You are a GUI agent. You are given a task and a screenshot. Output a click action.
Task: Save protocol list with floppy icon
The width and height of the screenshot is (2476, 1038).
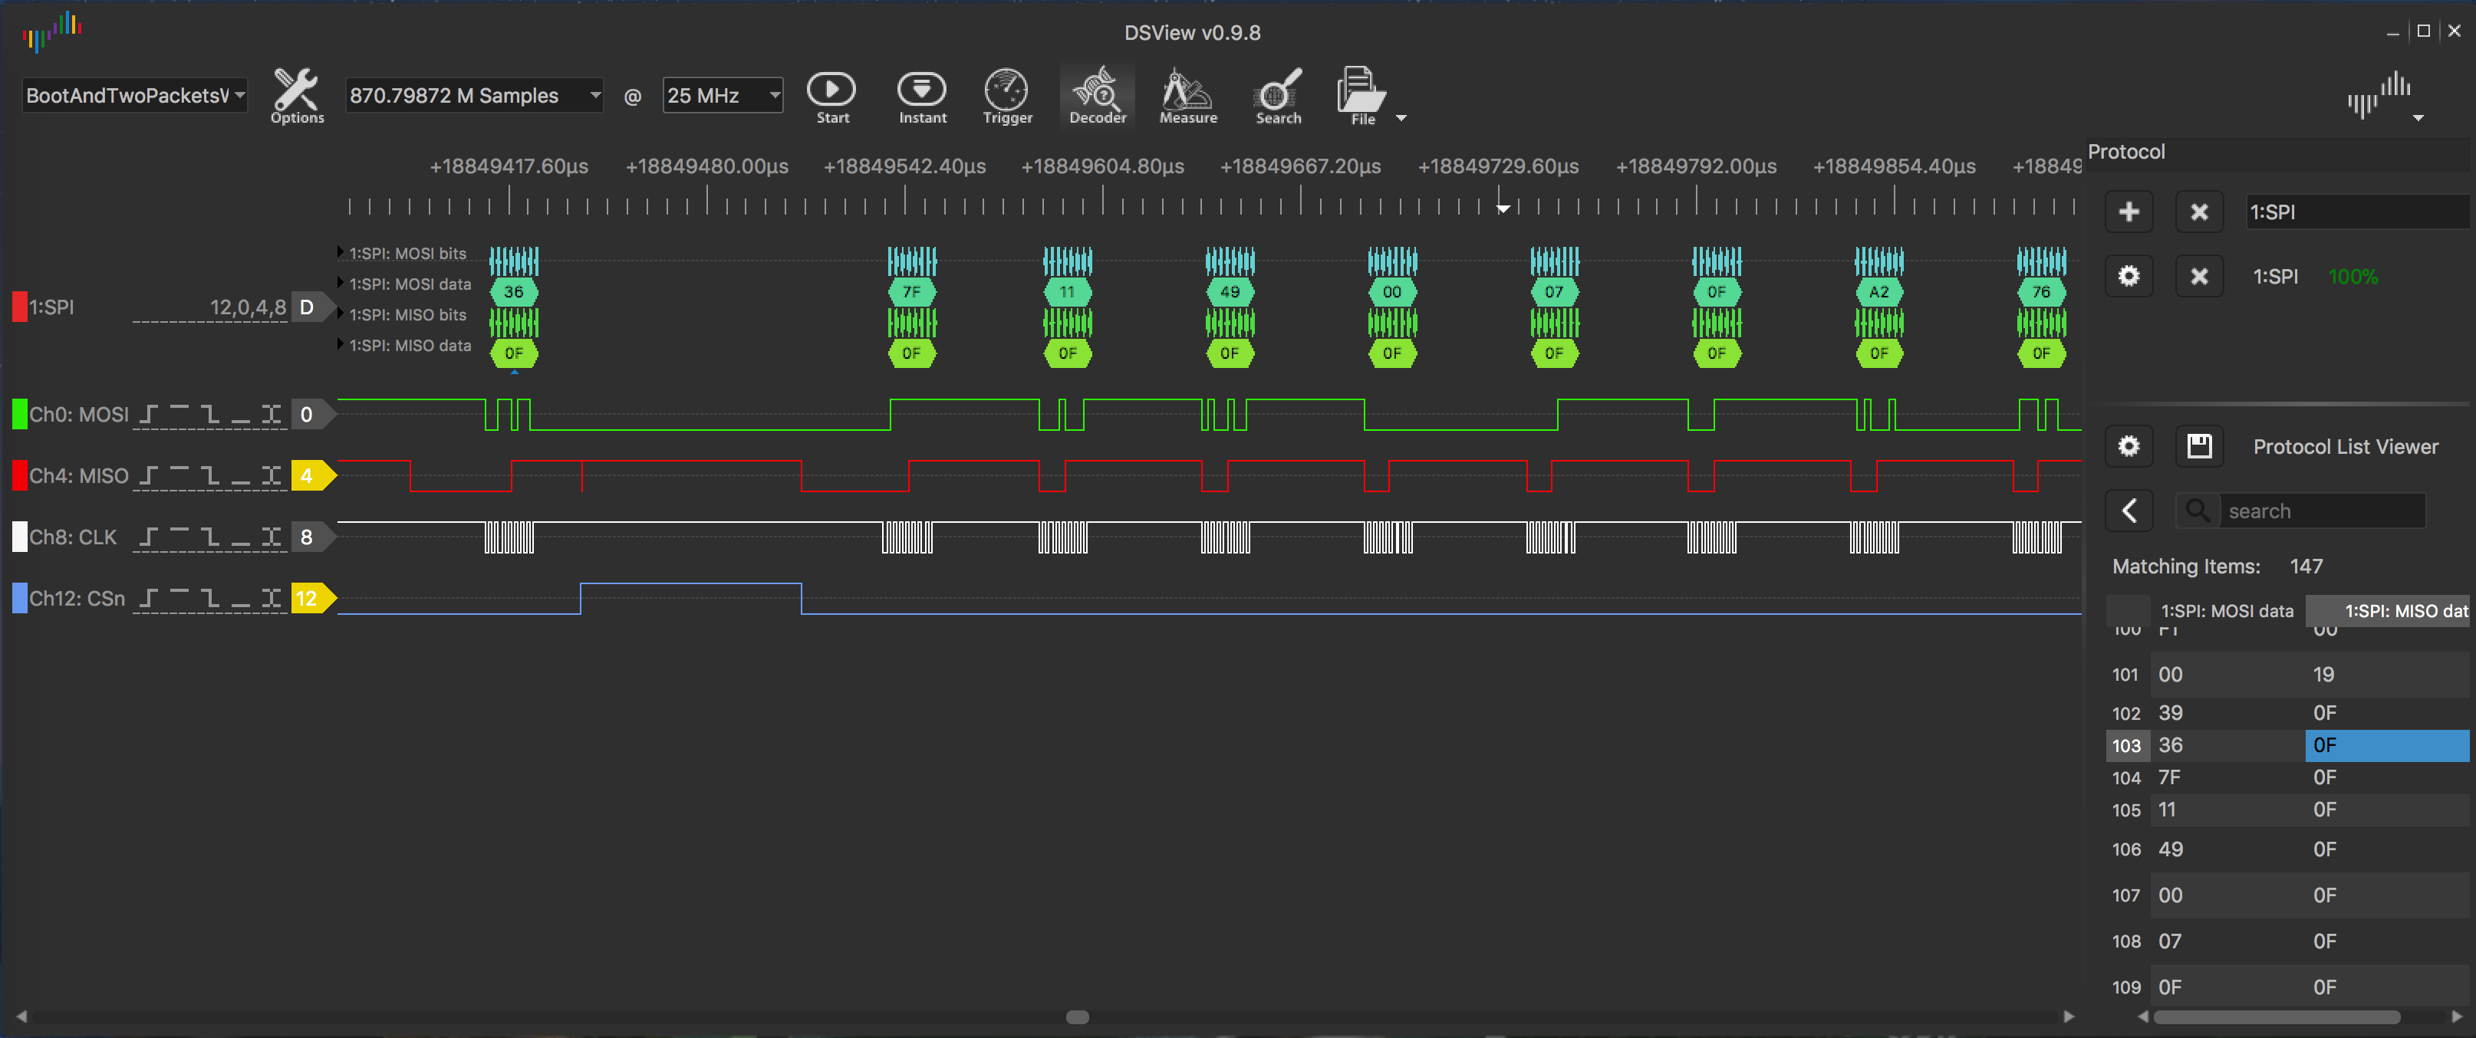point(2198,446)
